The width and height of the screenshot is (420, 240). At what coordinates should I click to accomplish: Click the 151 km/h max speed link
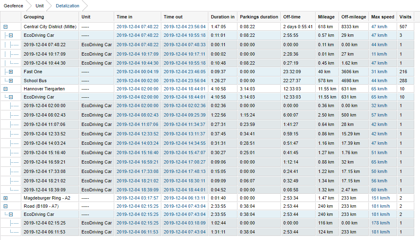(x=381, y=198)
